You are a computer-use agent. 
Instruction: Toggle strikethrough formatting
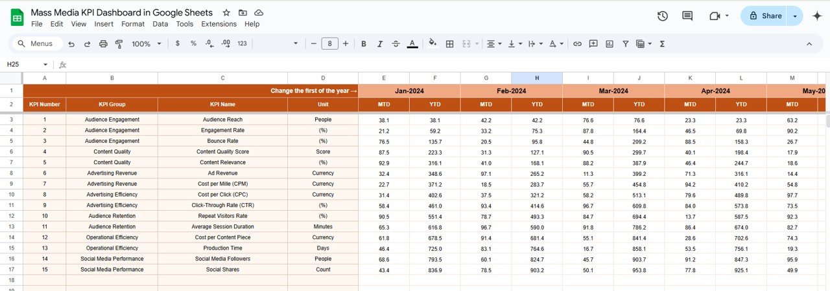click(x=396, y=44)
